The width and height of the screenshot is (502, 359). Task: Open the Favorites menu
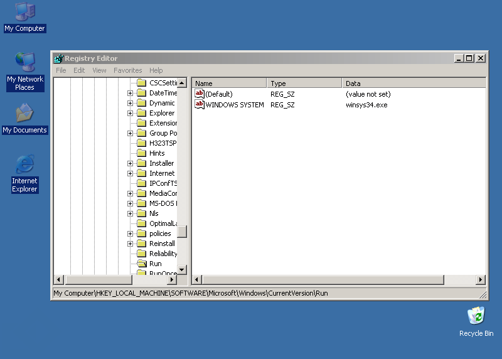(x=128, y=70)
